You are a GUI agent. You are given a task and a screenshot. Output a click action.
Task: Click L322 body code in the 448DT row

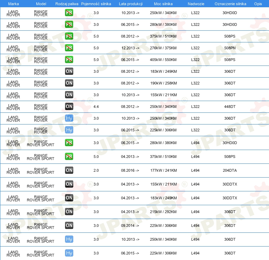(x=195, y=107)
